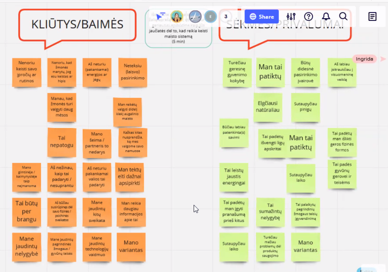The image size is (388, 272).
Task: Select 'Man tektų eiti dažnai apsipirkti' note
Action: (129, 177)
